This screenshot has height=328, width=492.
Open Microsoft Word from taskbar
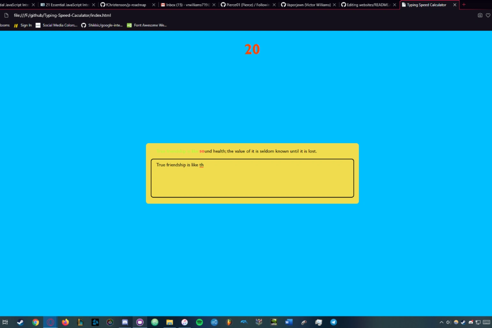pos(289,322)
